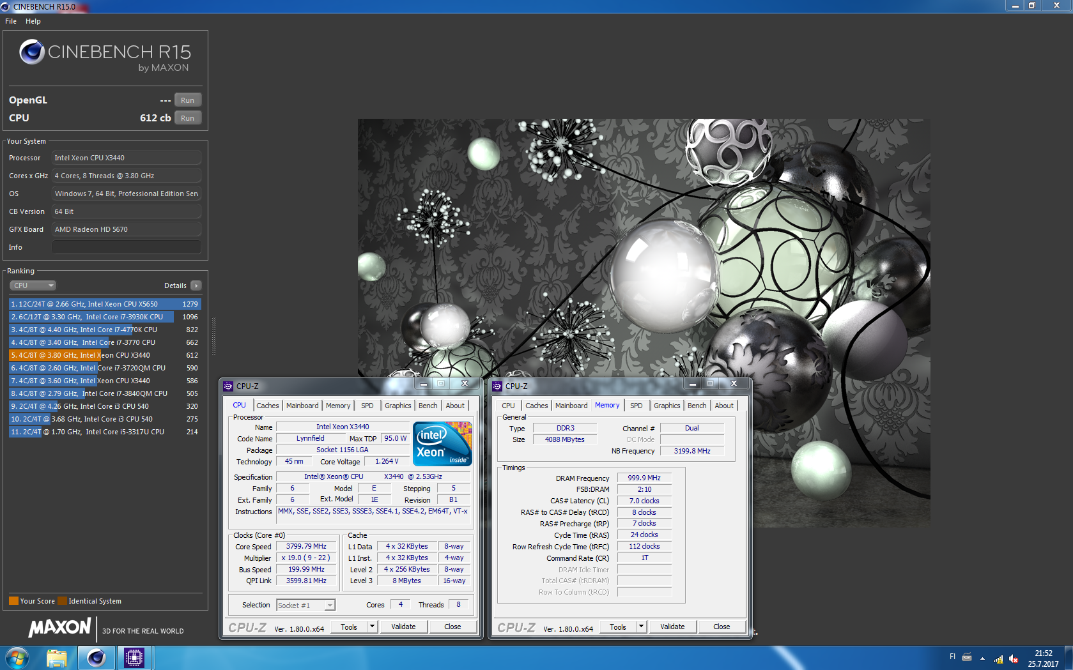Open Caches tab in left CPU-Z window
Screen dimensions: 1073x670
268,406
